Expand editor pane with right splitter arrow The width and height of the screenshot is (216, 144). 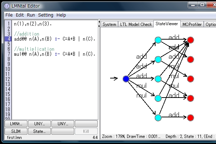(x=99, y=26)
